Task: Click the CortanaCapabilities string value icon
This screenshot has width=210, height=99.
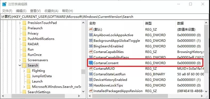Action: (91, 52)
